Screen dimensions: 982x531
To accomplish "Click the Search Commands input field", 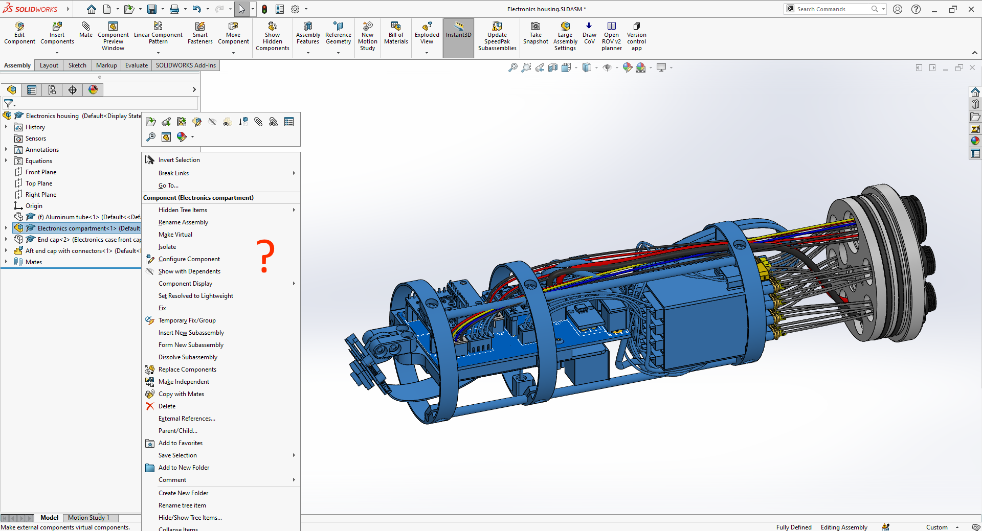I will pos(833,9).
